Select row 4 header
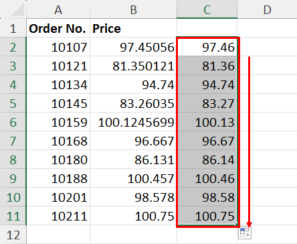The height and width of the screenshot is (244, 297). [x=13, y=84]
